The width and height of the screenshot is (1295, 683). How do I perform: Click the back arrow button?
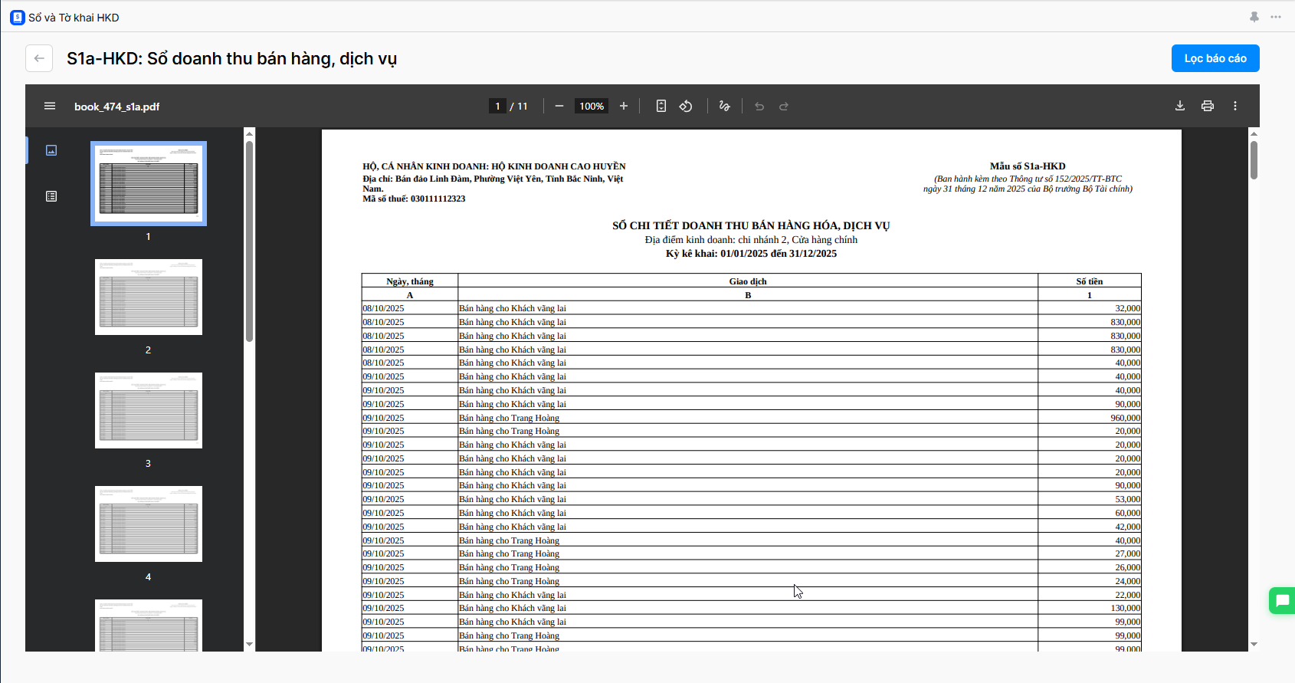(39, 58)
